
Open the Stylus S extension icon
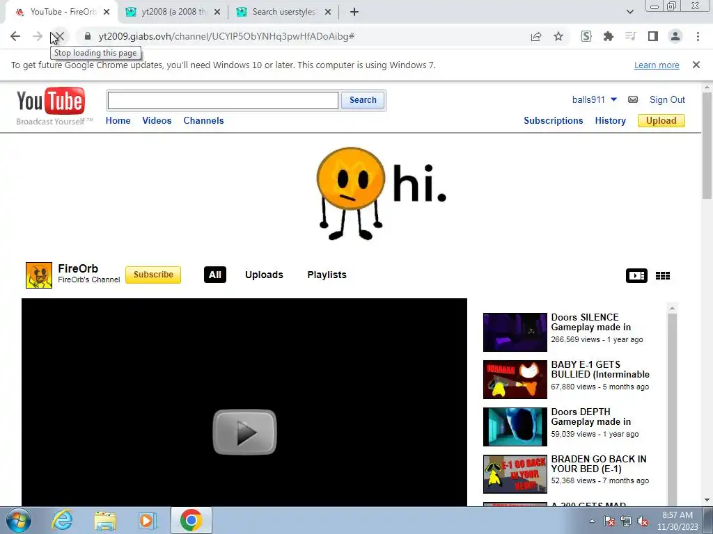click(586, 36)
